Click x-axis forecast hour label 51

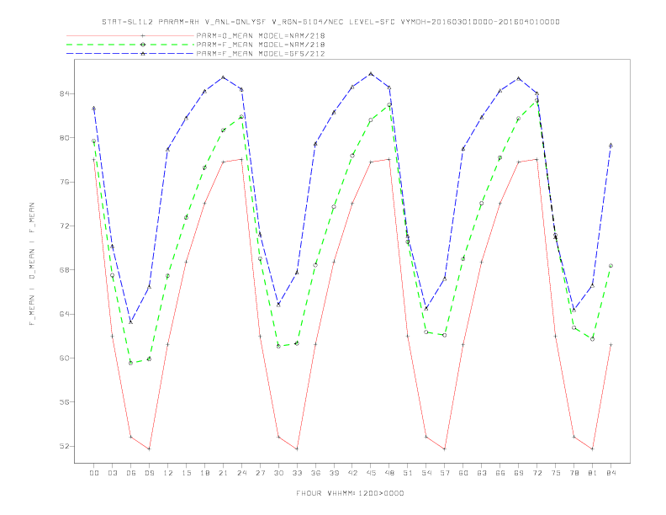coord(408,473)
